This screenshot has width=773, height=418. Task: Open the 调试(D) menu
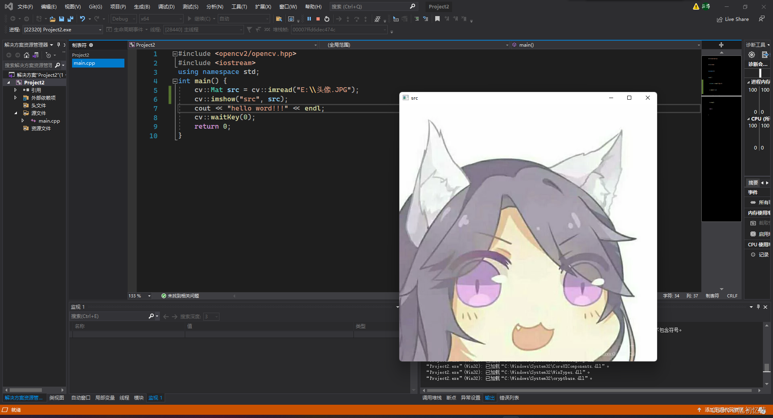tap(166, 7)
